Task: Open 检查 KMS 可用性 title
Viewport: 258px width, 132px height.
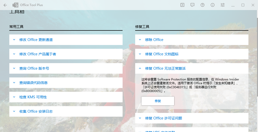Action: point(33,97)
